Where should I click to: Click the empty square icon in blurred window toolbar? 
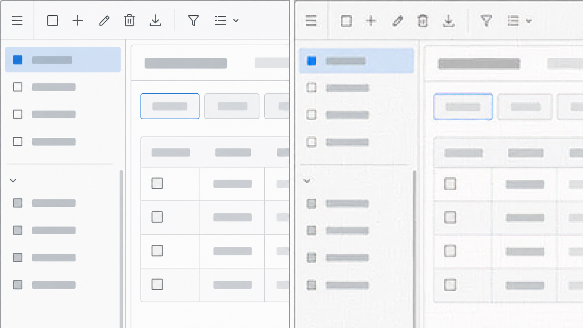(x=346, y=21)
